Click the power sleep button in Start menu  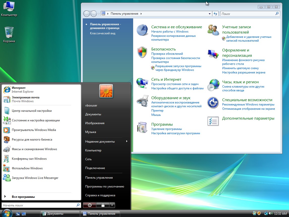(x=90, y=205)
